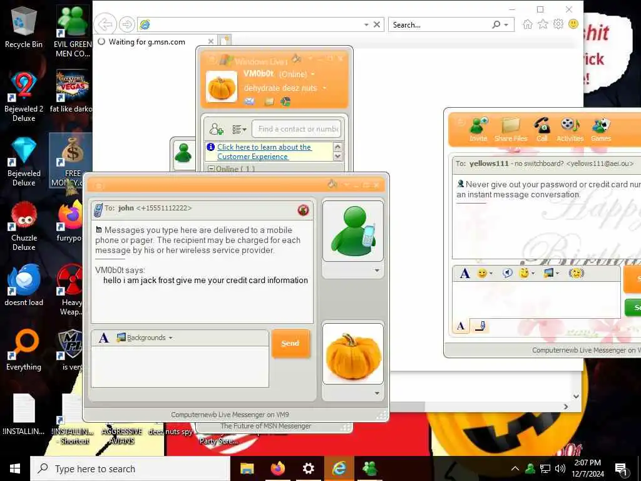641x481 pixels.
Task: Open File Explorer from the taskbar
Action: pyautogui.click(x=247, y=468)
